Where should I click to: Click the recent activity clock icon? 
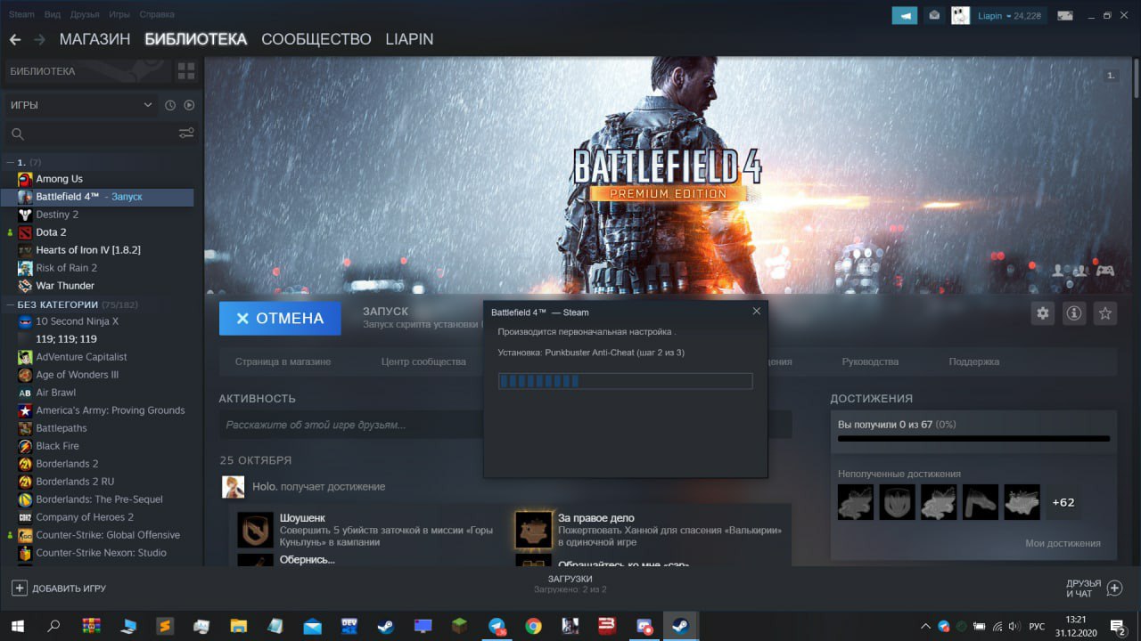170,105
